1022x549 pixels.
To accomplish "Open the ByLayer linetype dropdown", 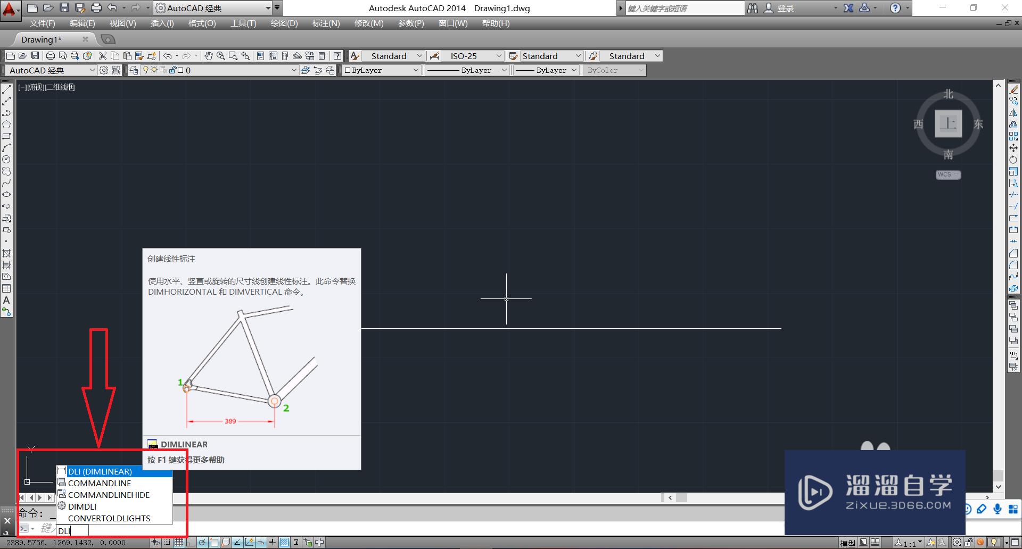I will (x=504, y=70).
